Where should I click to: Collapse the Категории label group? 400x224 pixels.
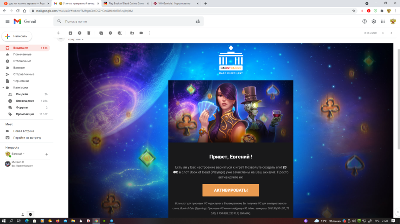(3, 88)
